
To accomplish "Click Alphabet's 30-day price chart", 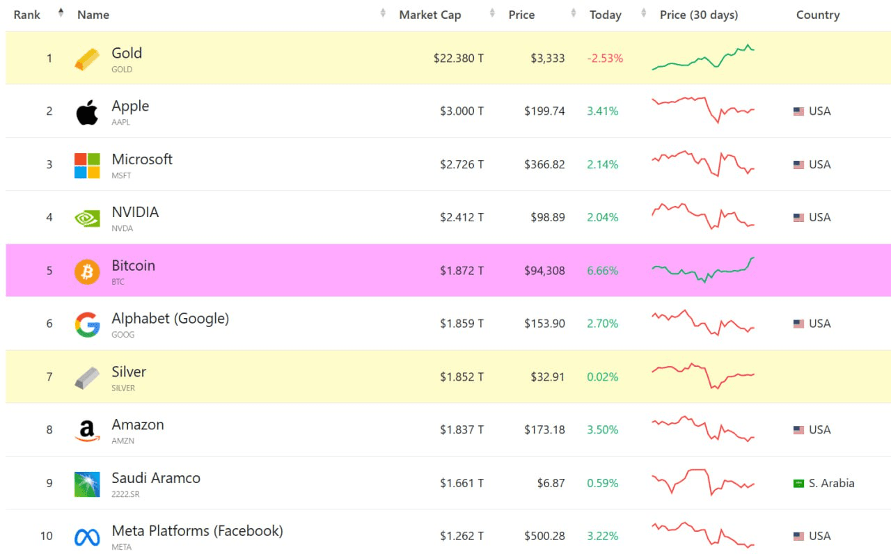I will point(703,322).
